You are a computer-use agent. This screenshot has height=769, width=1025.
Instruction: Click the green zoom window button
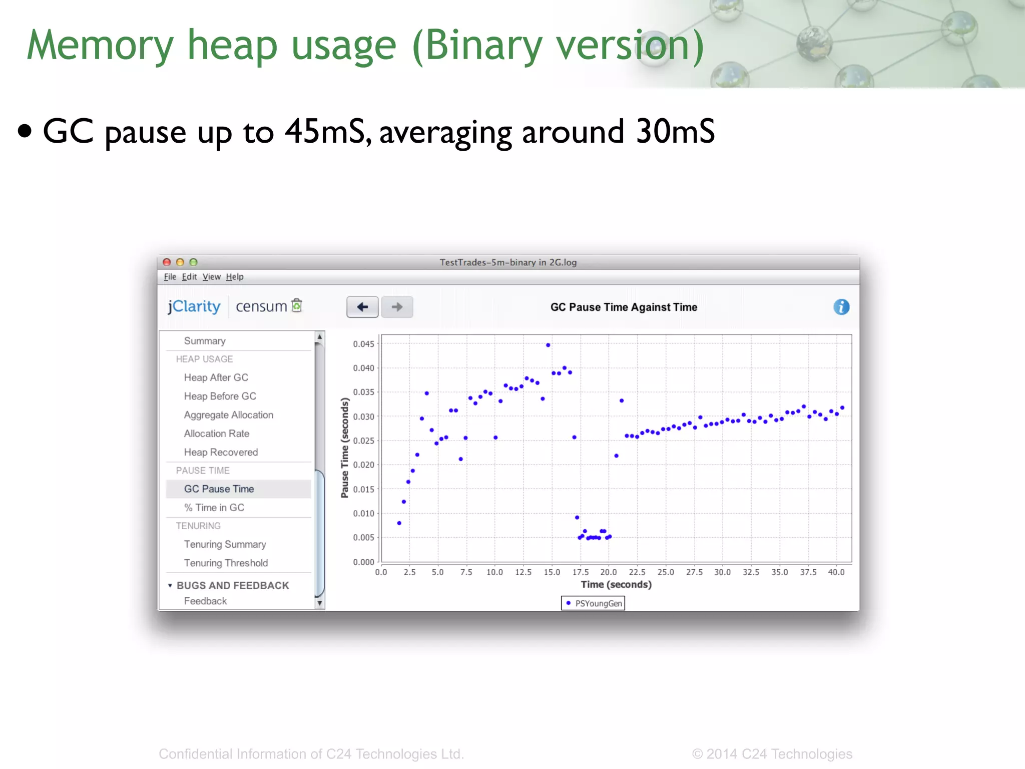click(x=194, y=262)
